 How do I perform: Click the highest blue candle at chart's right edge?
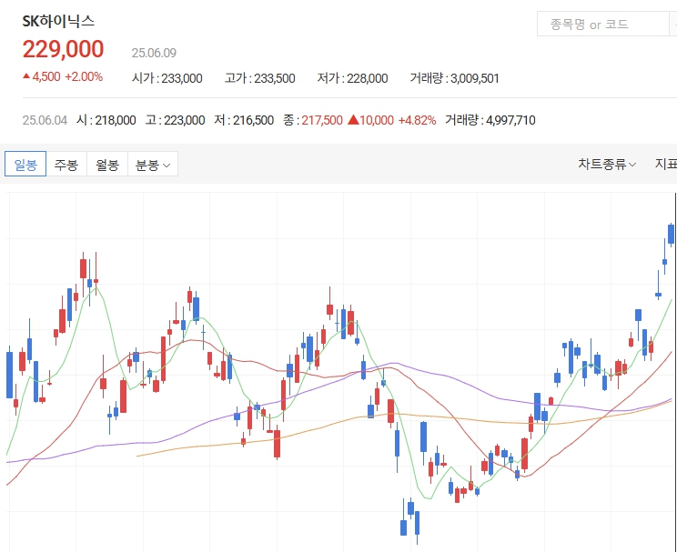671,235
